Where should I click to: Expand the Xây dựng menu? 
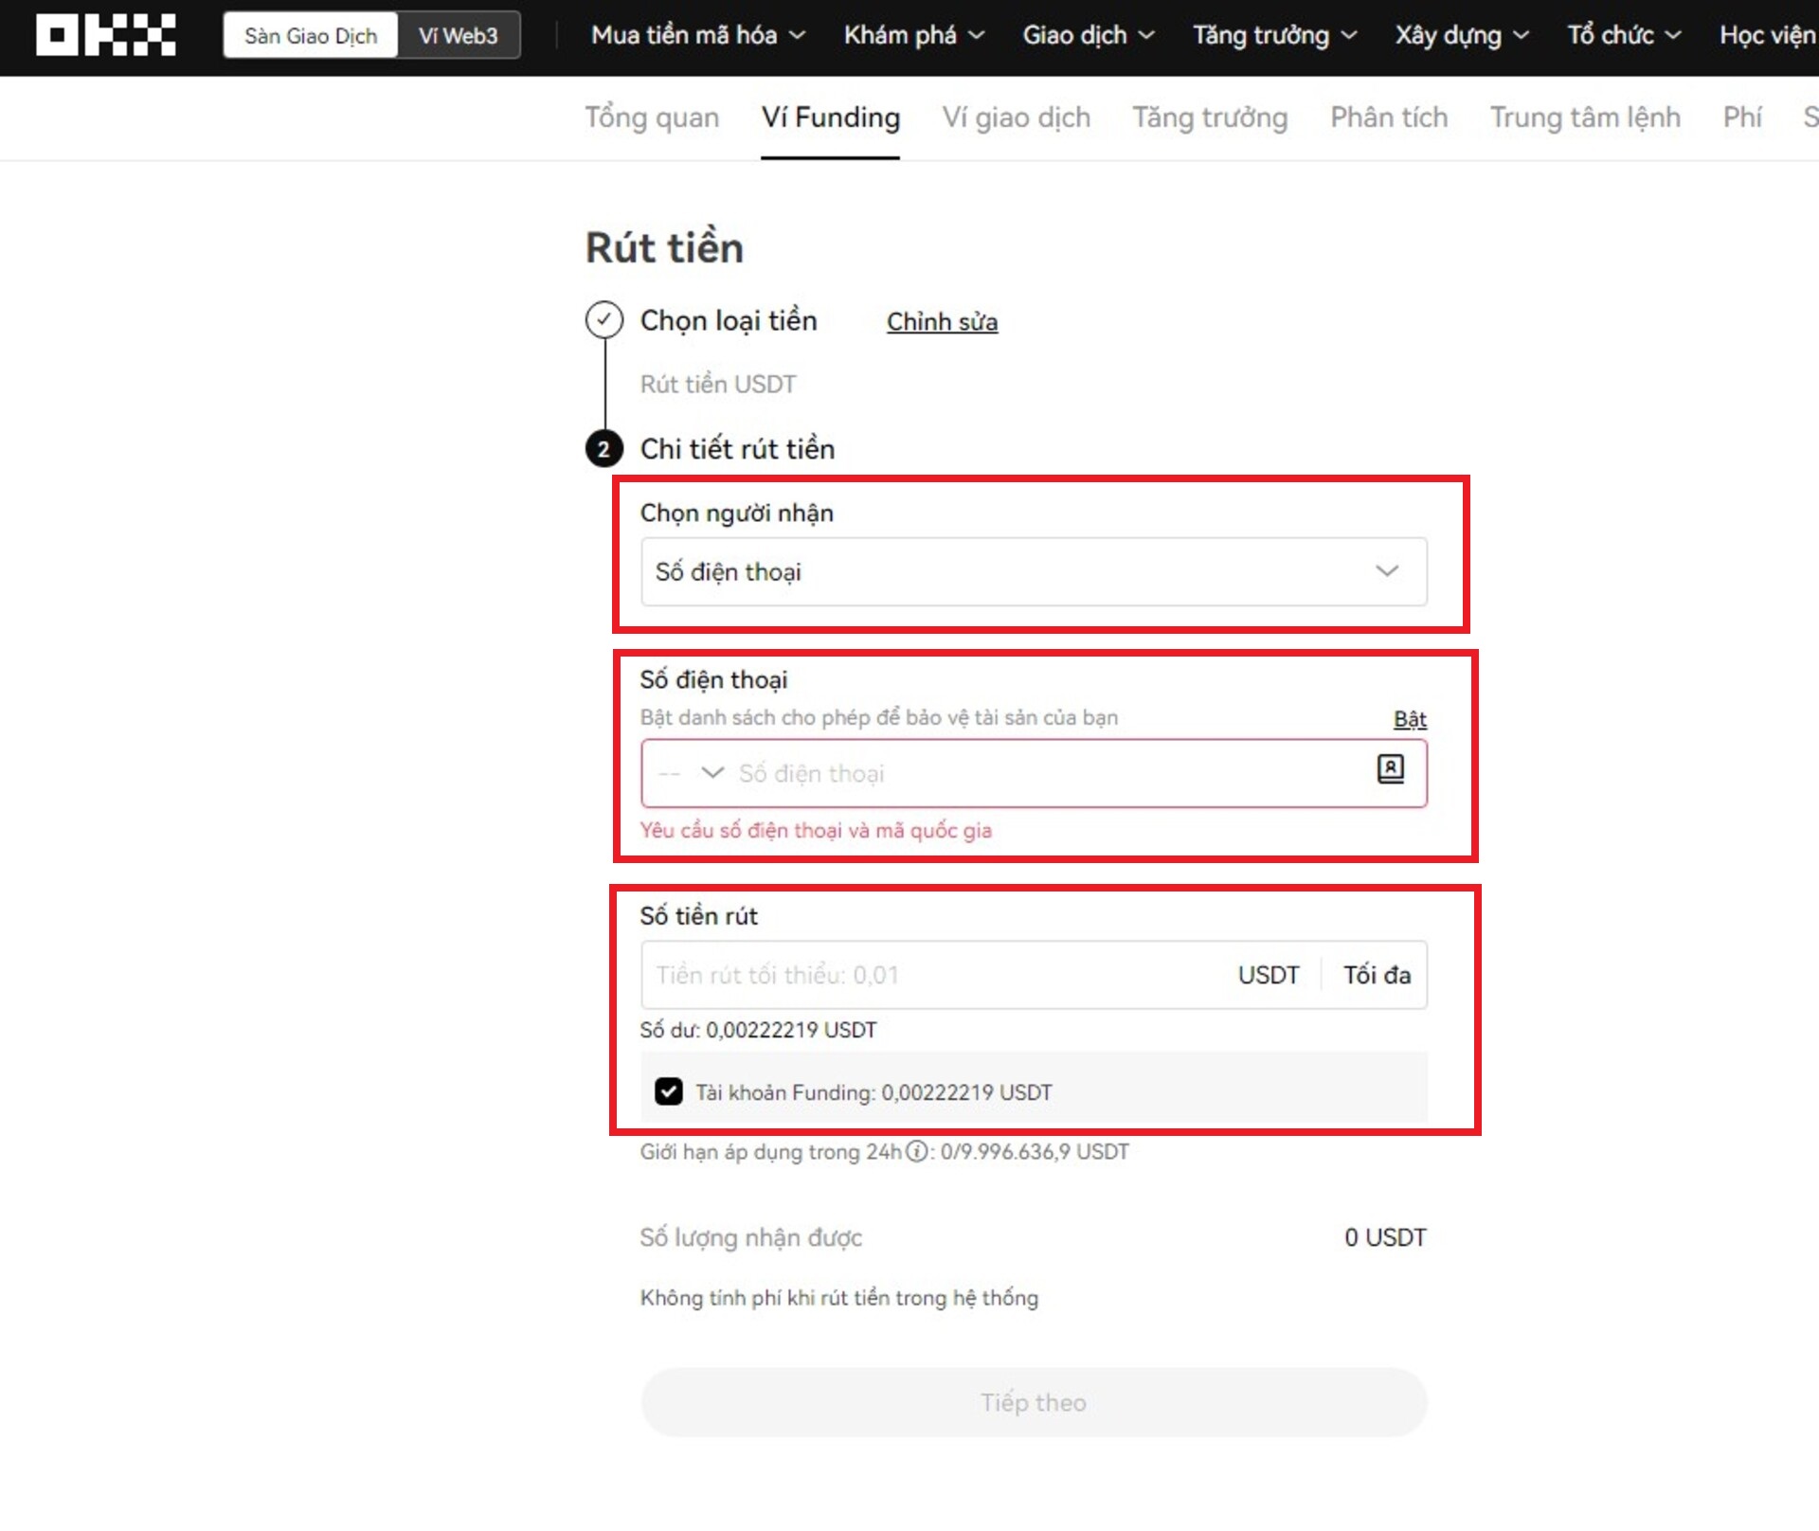[1462, 35]
